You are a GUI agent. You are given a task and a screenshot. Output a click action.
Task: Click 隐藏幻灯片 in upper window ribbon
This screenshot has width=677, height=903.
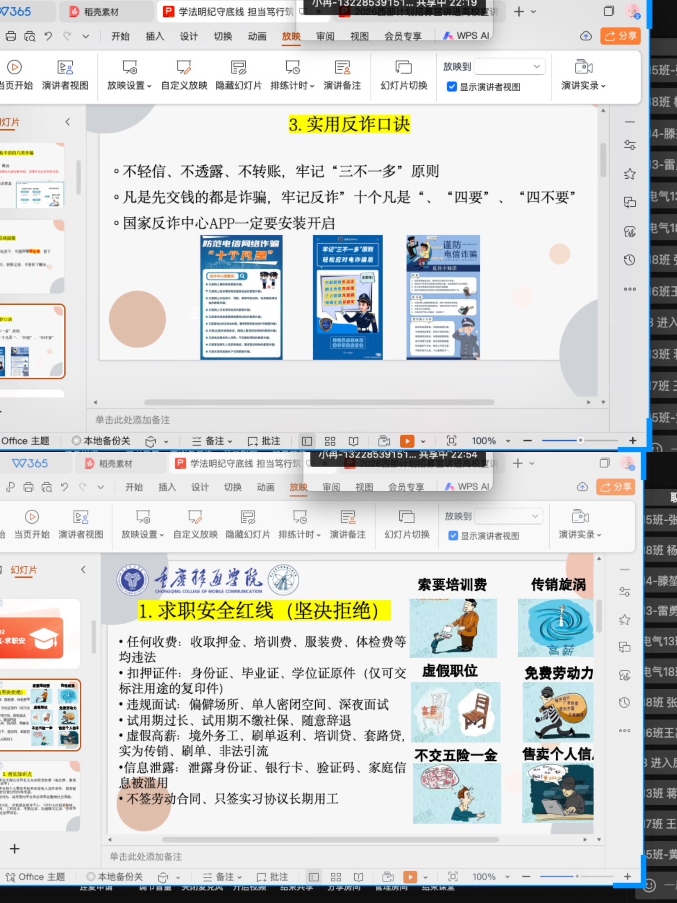coord(239,75)
